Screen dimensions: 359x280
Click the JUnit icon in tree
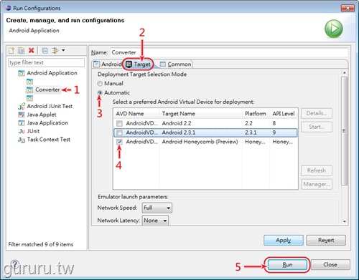(22, 131)
